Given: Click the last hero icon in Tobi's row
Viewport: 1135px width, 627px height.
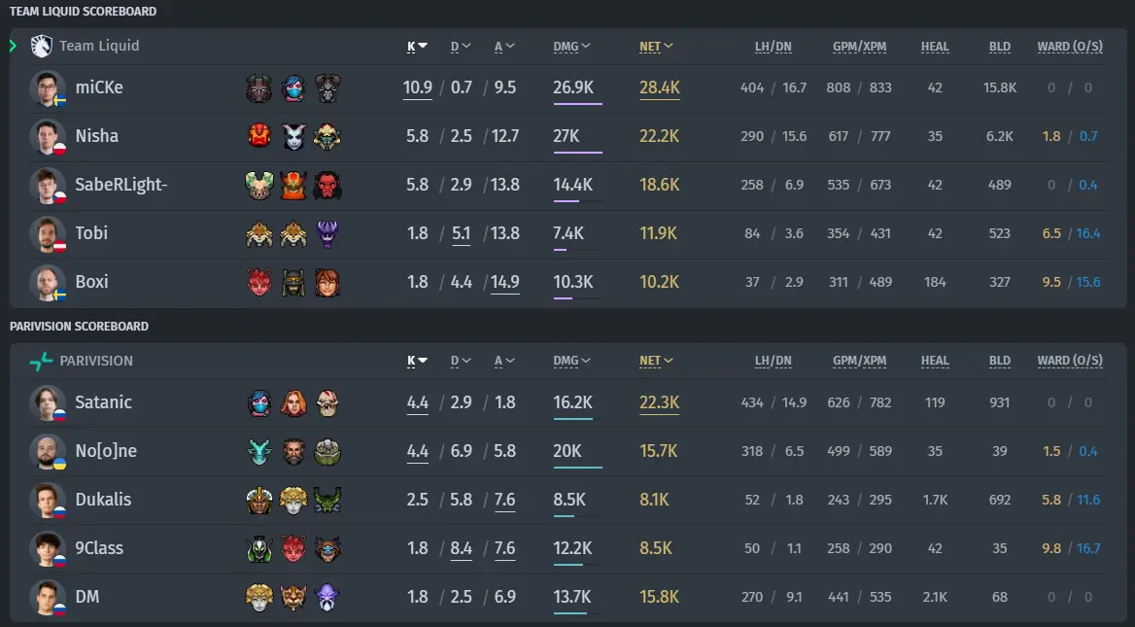Looking at the screenshot, I should [327, 233].
